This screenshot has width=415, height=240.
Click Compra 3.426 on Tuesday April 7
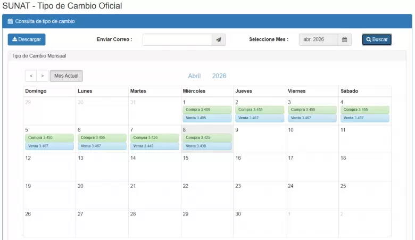[154, 137]
